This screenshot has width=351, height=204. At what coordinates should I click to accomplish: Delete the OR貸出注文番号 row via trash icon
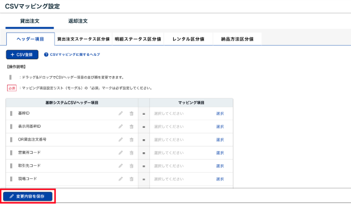[x=131, y=140]
